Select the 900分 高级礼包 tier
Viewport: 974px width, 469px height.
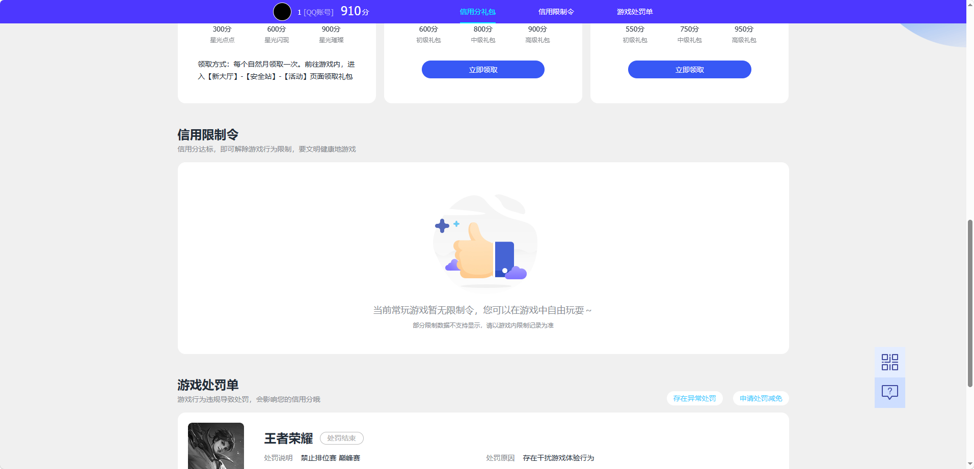pyautogui.click(x=537, y=34)
